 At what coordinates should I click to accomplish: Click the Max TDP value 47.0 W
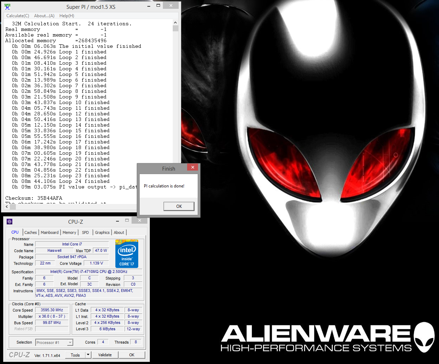point(101,251)
